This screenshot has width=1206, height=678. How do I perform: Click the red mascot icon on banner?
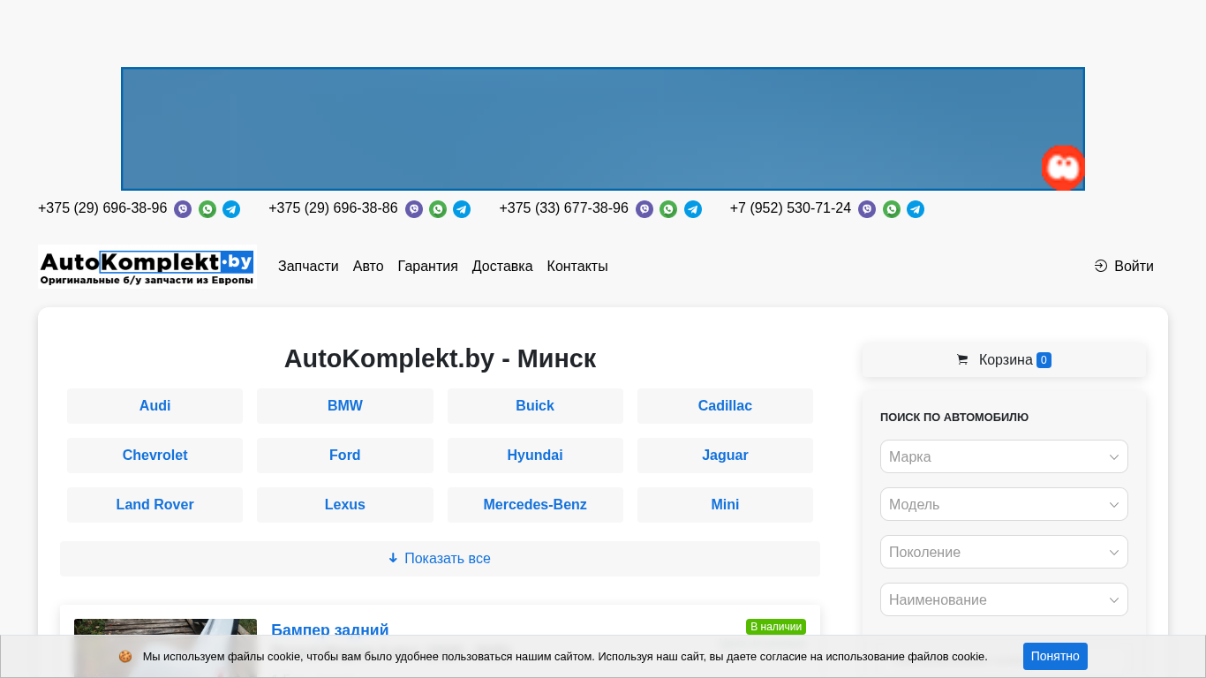(1062, 167)
